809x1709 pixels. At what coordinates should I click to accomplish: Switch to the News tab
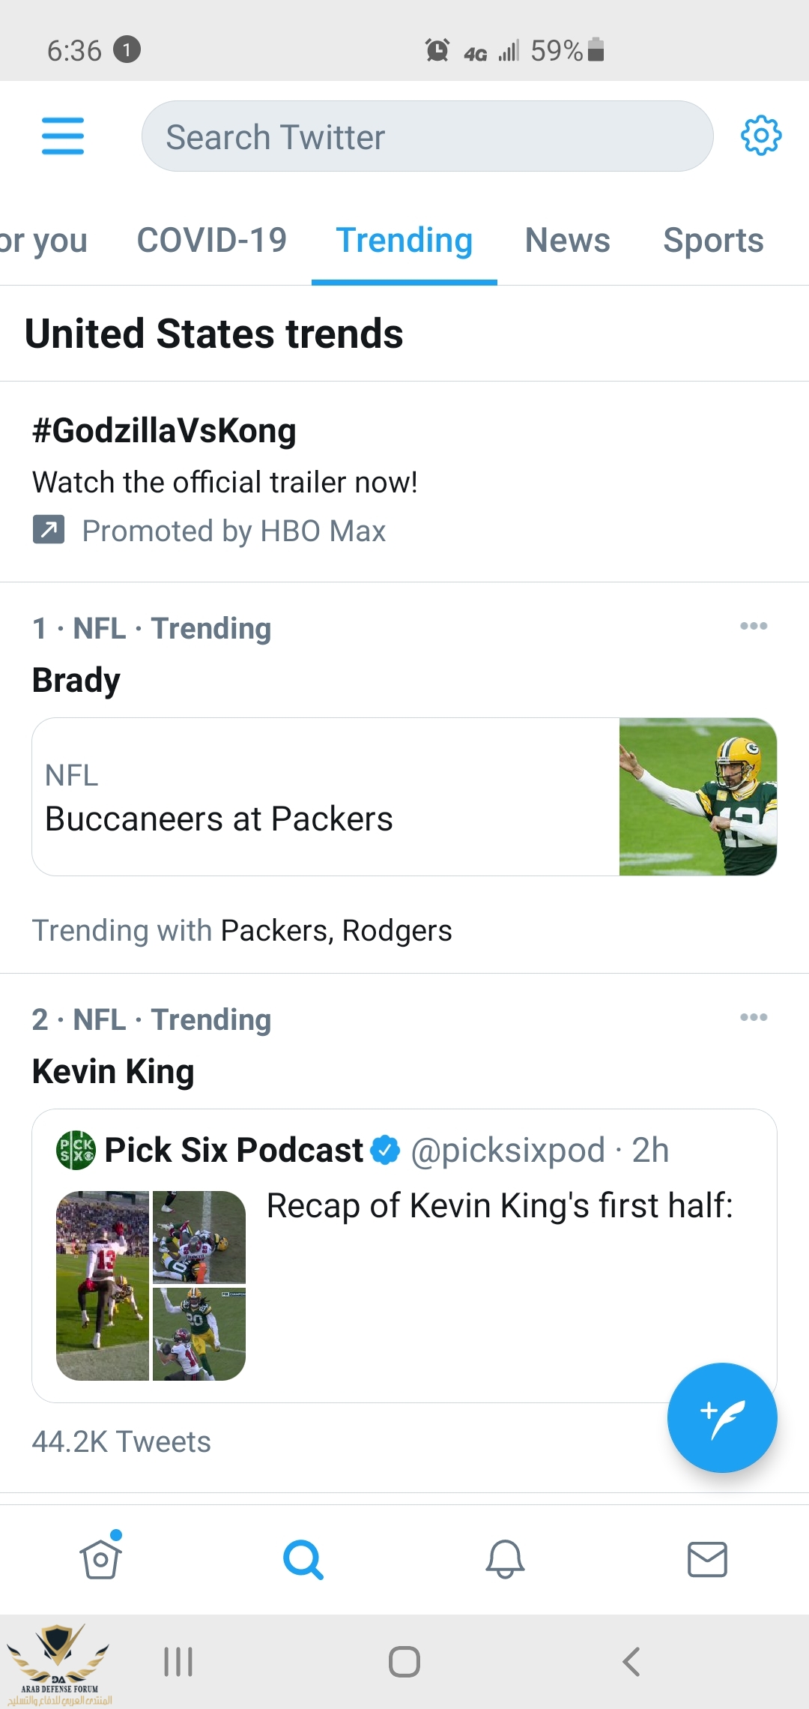click(x=567, y=241)
